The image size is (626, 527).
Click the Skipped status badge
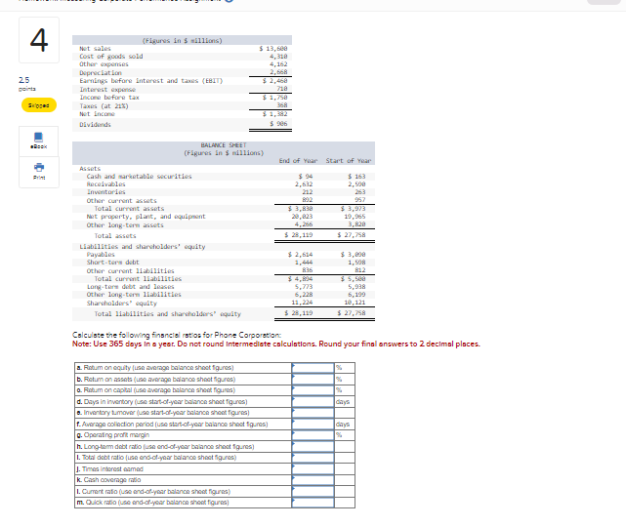click(39, 105)
